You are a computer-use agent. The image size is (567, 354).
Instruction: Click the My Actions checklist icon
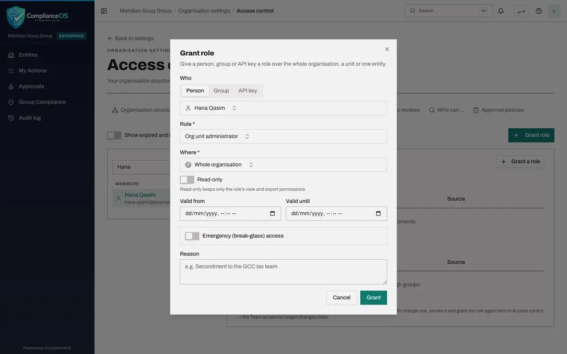(x=11, y=71)
